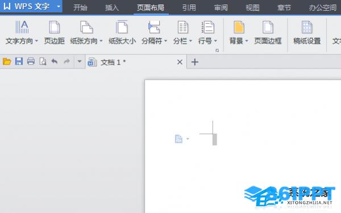The width and height of the screenshot is (341, 213).
Task: Click the open folder icon
Action: click(x=7, y=62)
